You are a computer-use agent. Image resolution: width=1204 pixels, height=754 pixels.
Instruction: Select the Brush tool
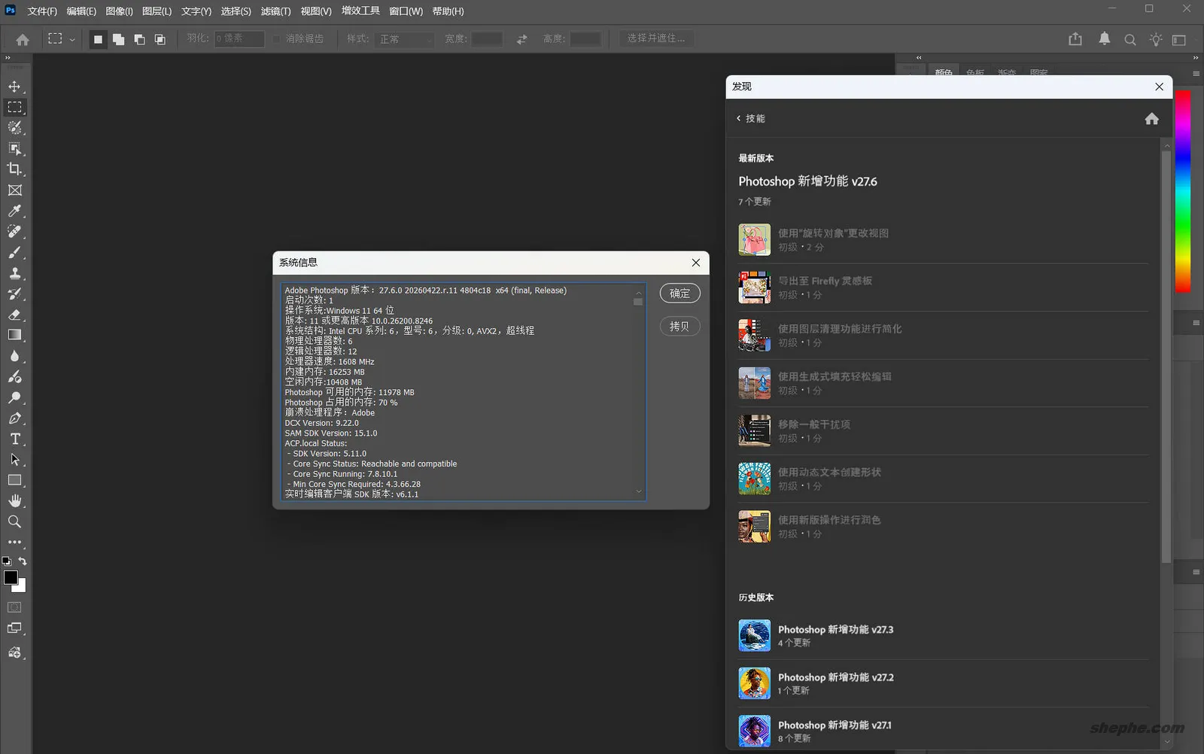[x=14, y=253]
